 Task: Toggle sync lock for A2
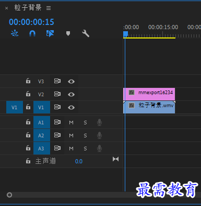tap(57, 135)
